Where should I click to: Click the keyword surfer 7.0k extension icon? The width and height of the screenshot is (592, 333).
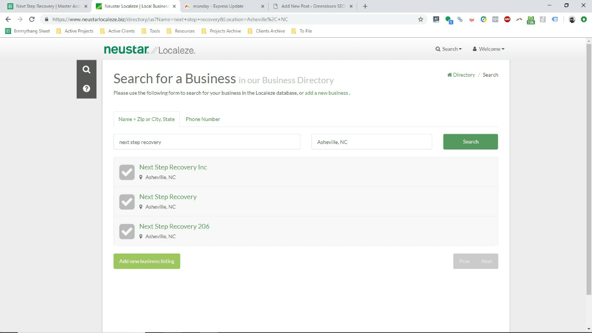coord(531,19)
